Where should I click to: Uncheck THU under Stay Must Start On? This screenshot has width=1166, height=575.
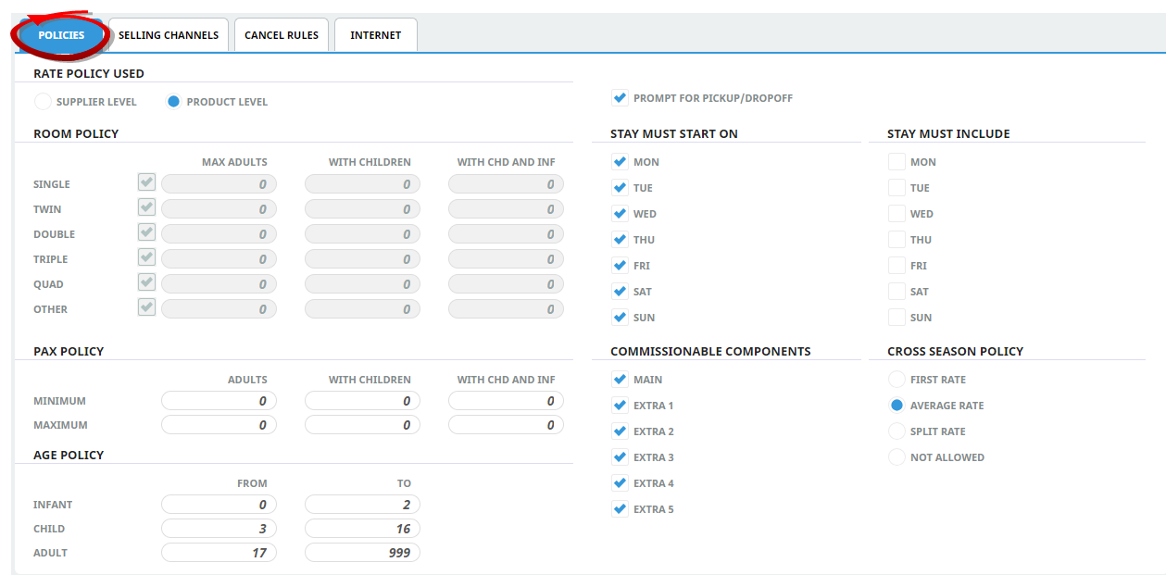coord(620,239)
